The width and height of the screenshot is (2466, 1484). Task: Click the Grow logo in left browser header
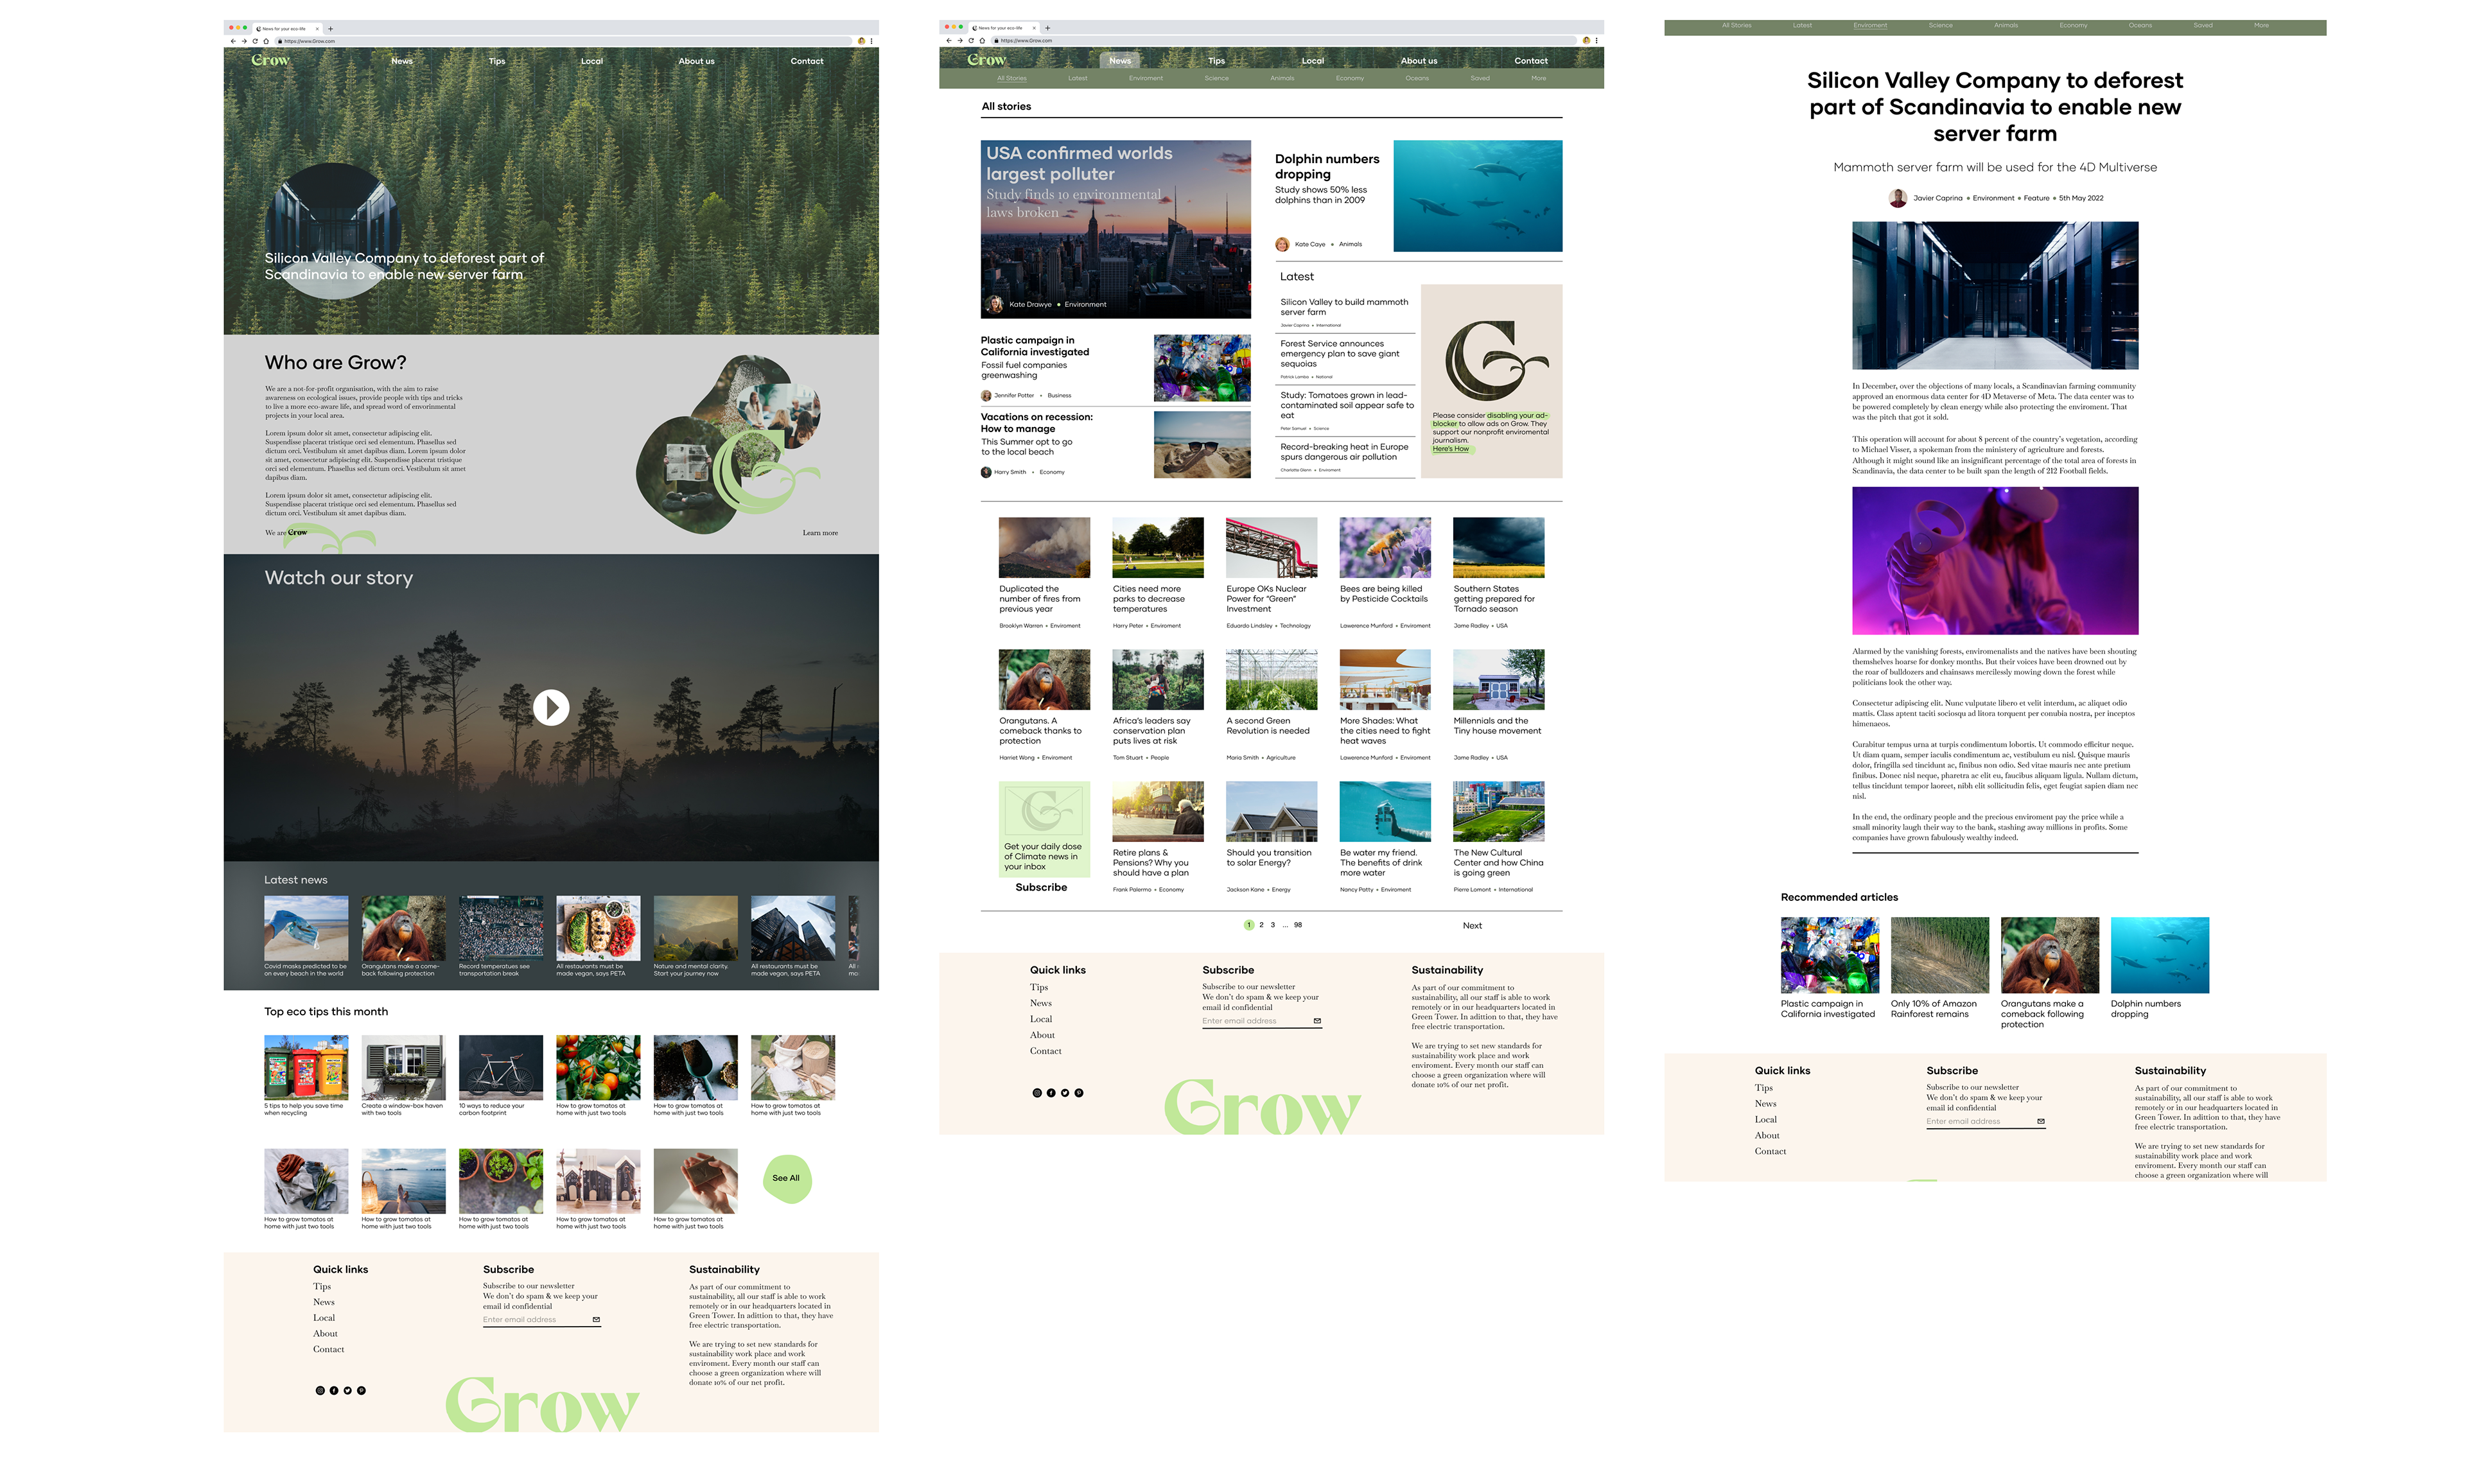270,60
